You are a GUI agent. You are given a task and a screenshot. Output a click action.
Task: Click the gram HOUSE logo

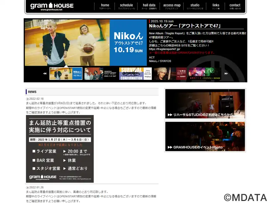[52, 6]
